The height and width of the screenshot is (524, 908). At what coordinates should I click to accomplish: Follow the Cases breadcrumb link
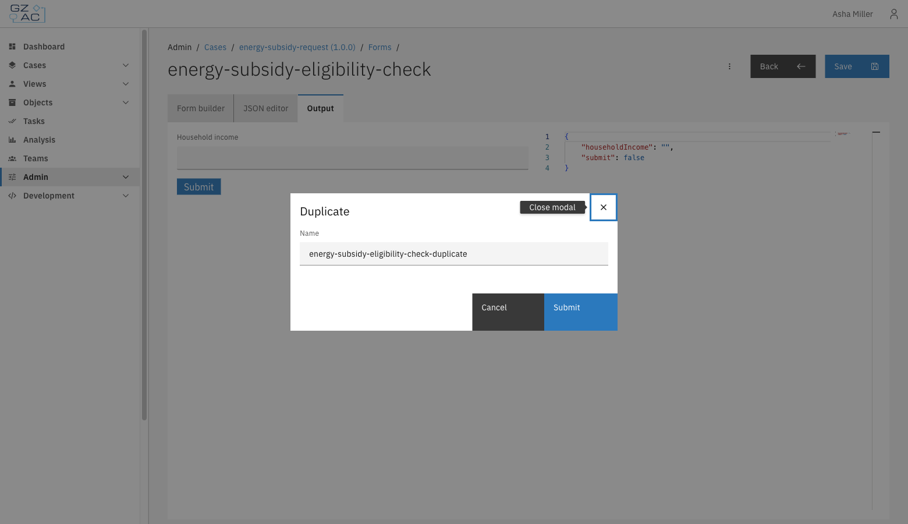215,47
